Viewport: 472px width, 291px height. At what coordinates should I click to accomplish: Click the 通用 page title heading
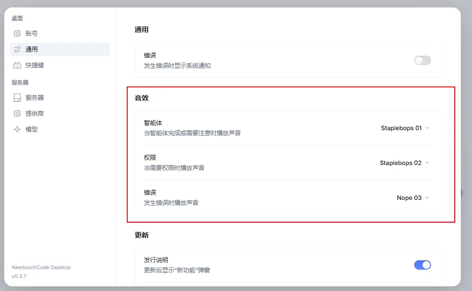point(142,30)
